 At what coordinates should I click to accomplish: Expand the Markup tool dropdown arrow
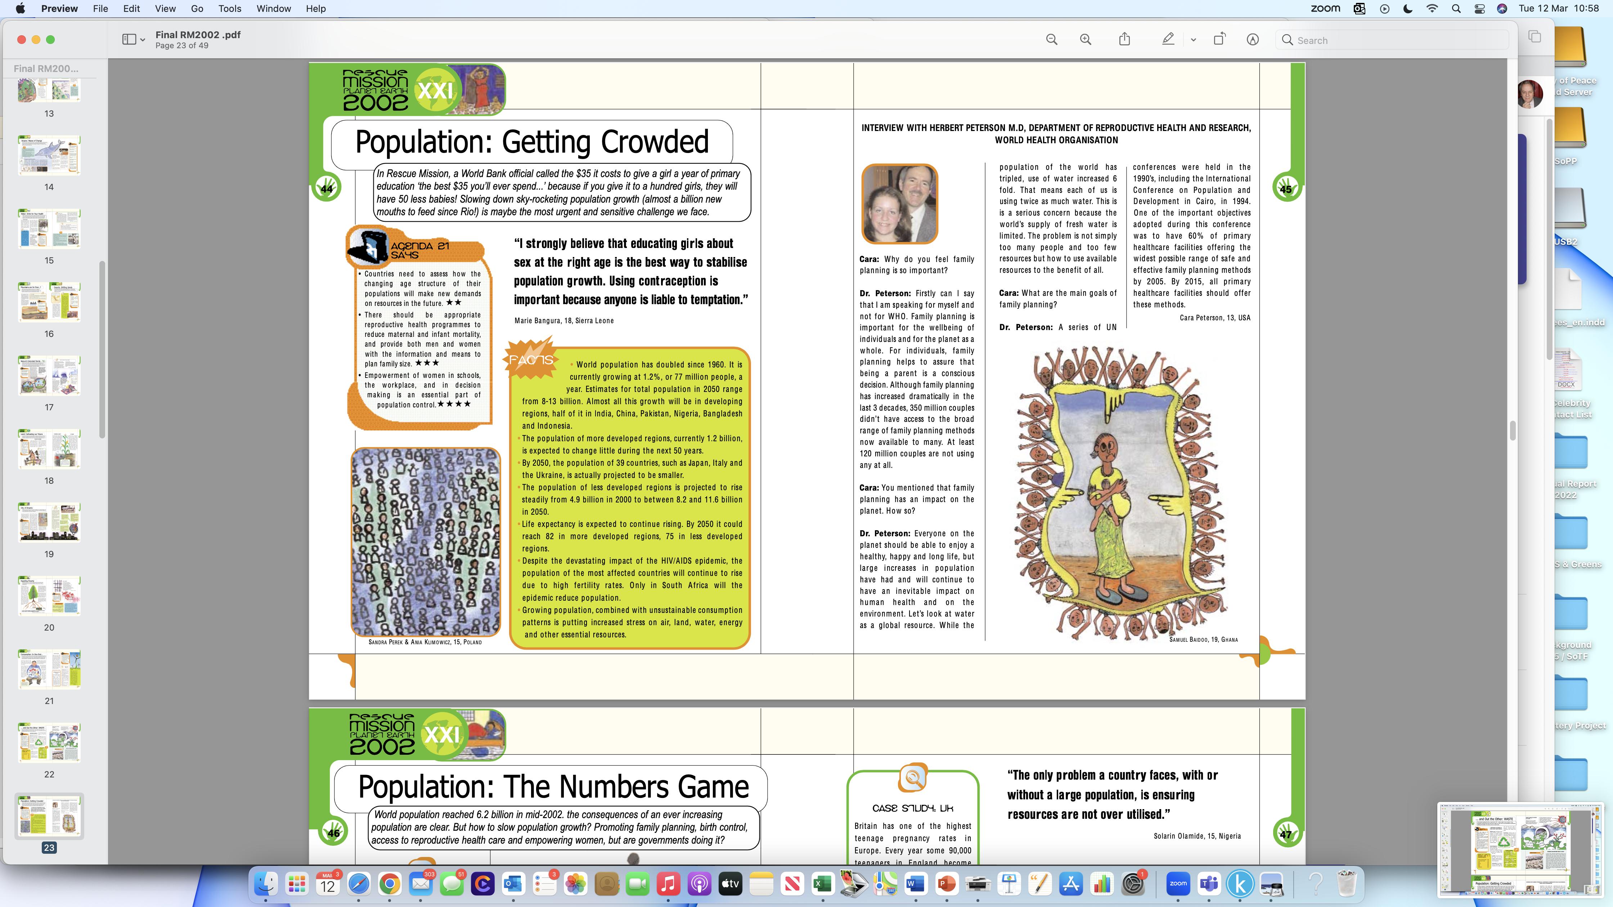[x=1193, y=40]
